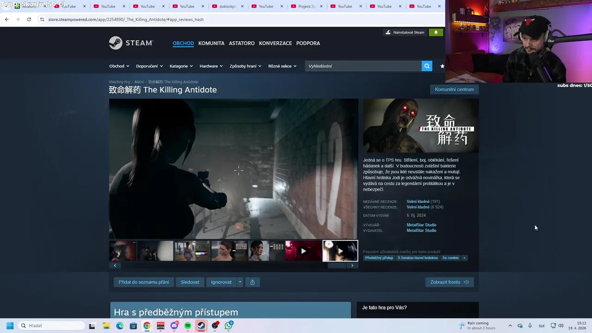
Task: Open Microsoft Edge from the taskbar
Action: click(120, 326)
